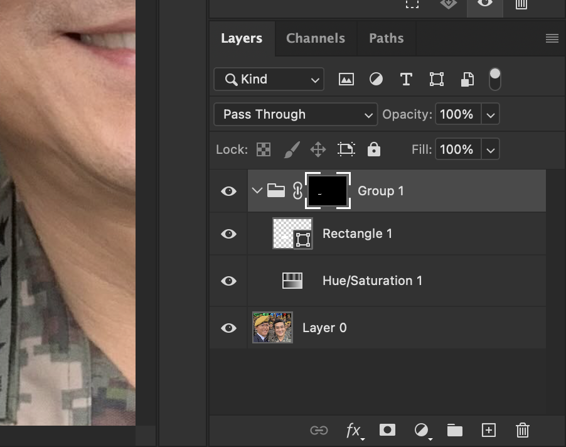Collapse the Group 1 chevron
566x447 pixels.
[x=257, y=190]
